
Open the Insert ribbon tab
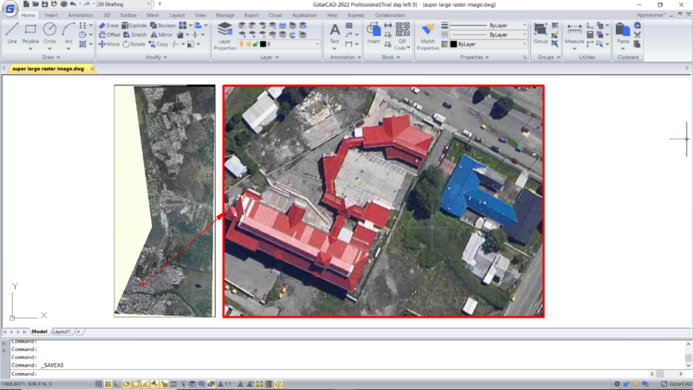click(x=51, y=15)
